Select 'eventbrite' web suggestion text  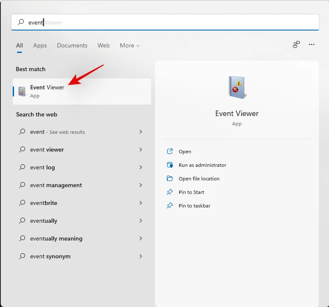(x=44, y=203)
